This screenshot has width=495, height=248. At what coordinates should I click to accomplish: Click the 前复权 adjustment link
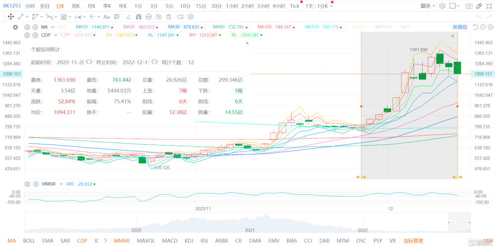point(460,27)
